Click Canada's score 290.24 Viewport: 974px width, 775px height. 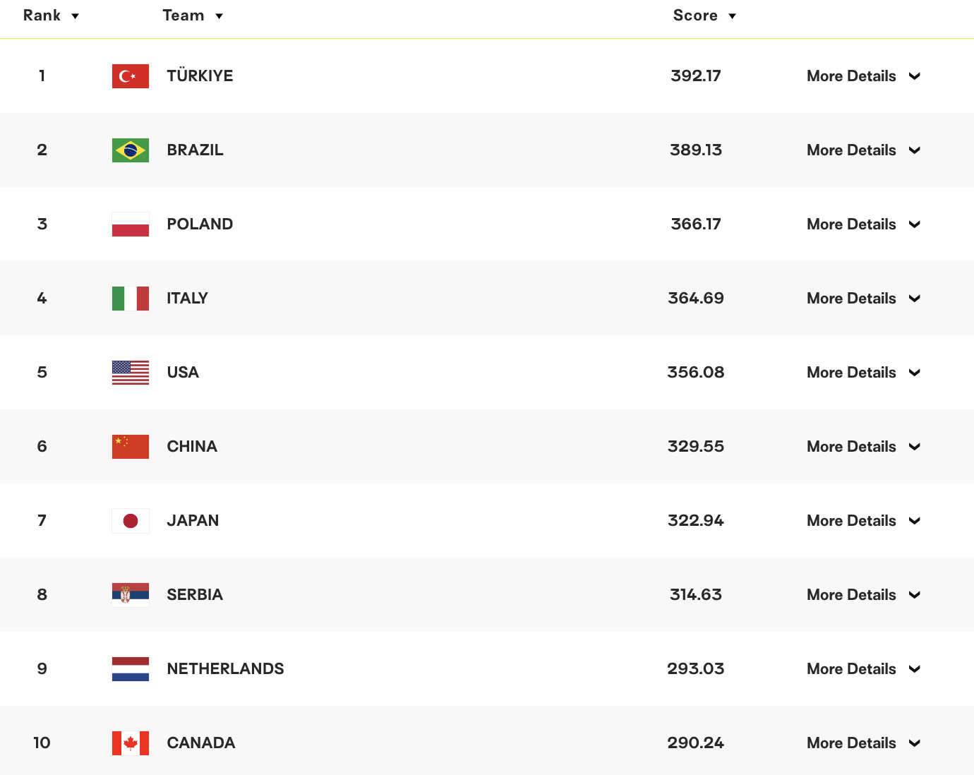(695, 743)
